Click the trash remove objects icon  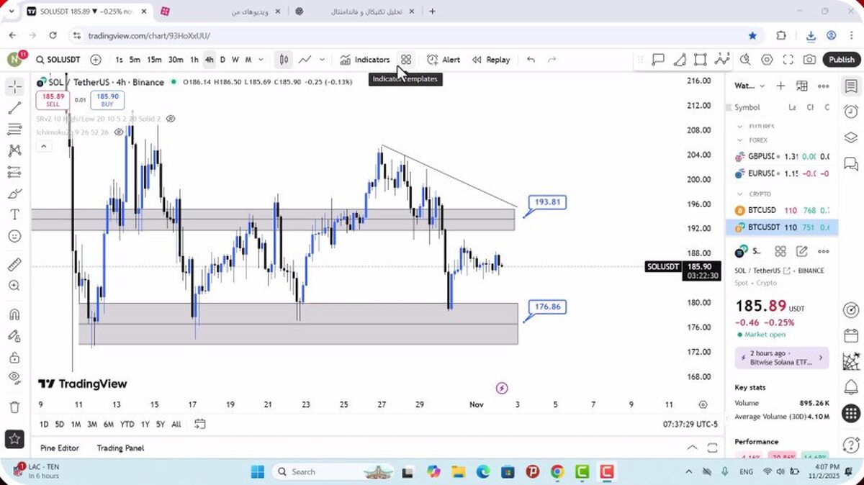coord(14,407)
